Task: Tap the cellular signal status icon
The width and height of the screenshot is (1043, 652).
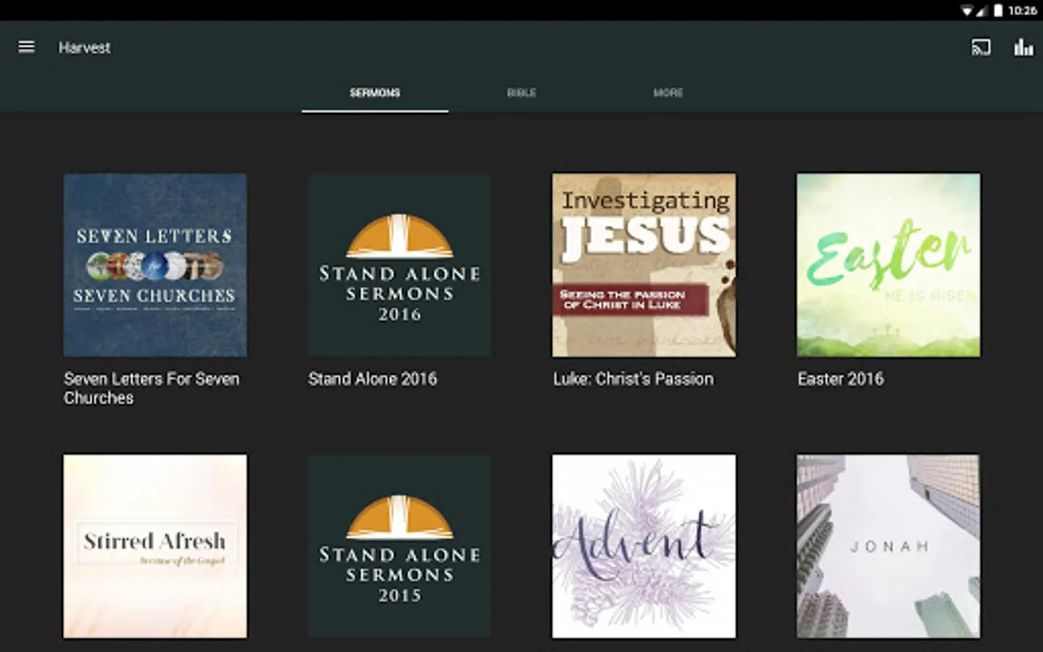Action: (x=981, y=10)
